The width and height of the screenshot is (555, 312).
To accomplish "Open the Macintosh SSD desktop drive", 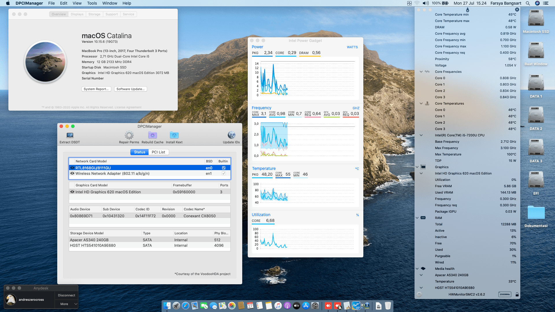I will (x=536, y=18).
